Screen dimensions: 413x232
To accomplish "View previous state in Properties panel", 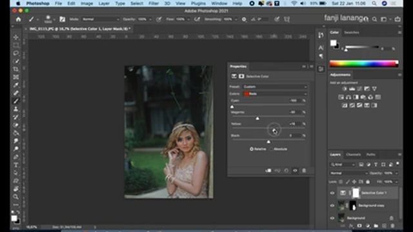I will coord(277,170).
